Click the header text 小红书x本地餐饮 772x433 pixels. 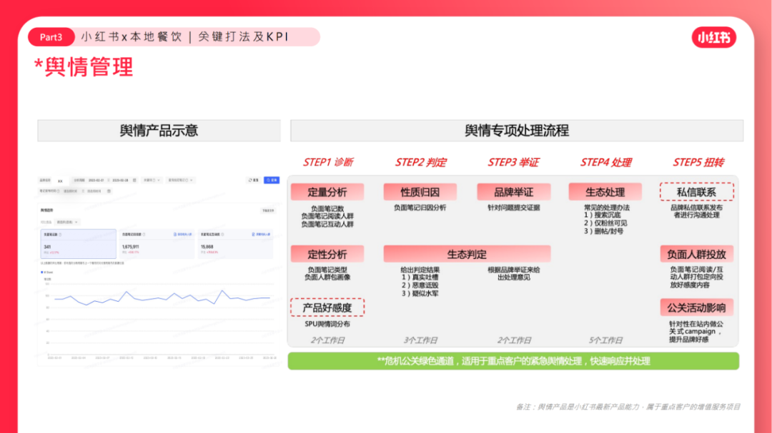(132, 37)
